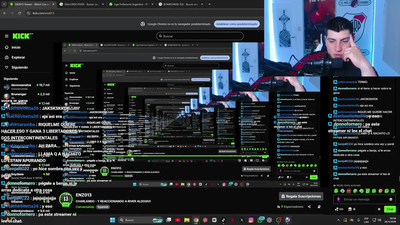
Task: Open WhatsApp from taskbar
Action: pyautogui.click(x=260, y=220)
